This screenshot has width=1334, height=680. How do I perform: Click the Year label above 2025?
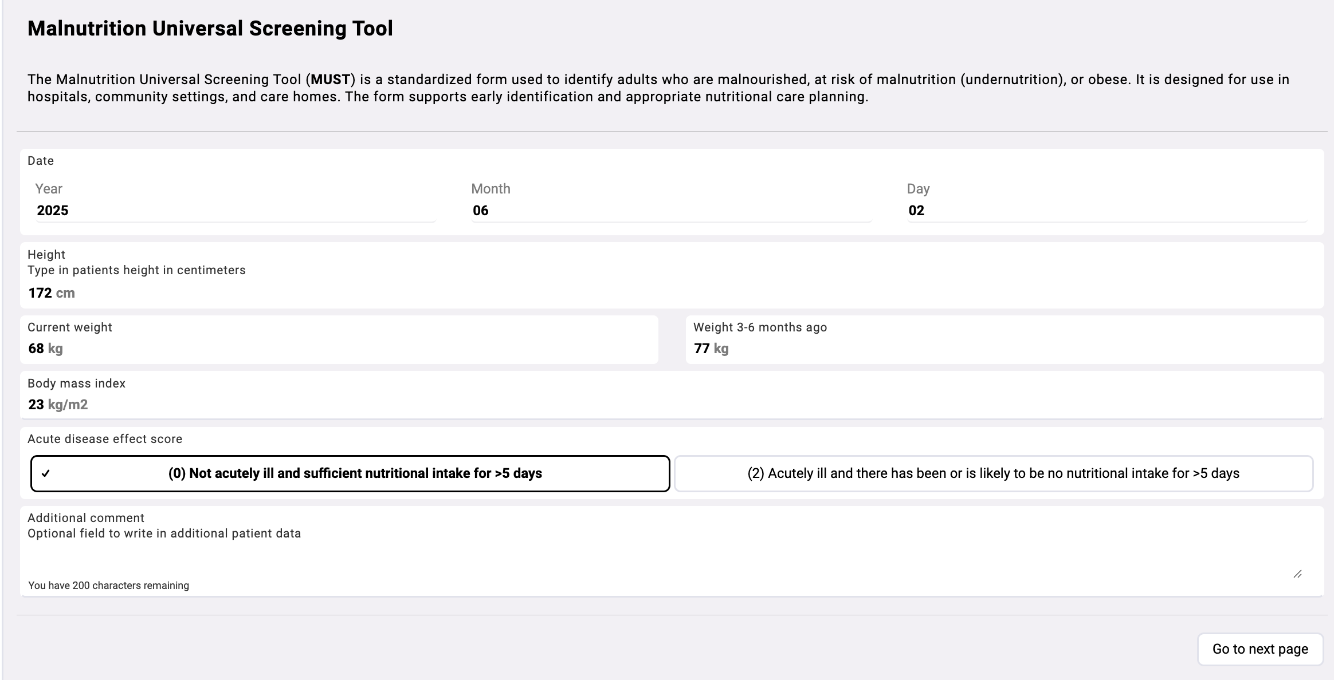click(x=49, y=189)
